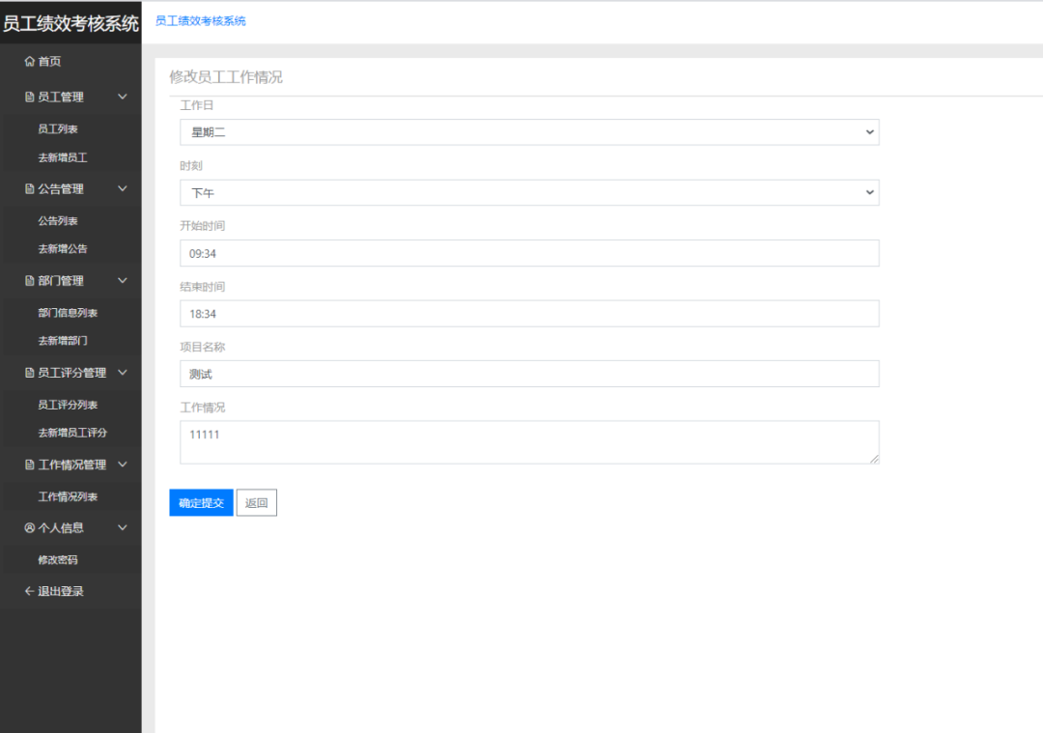Click the document icon beside 员工管理
Image resolution: width=1043 pixels, height=733 pixels.
pyautogui.click(x=30, y=97)
